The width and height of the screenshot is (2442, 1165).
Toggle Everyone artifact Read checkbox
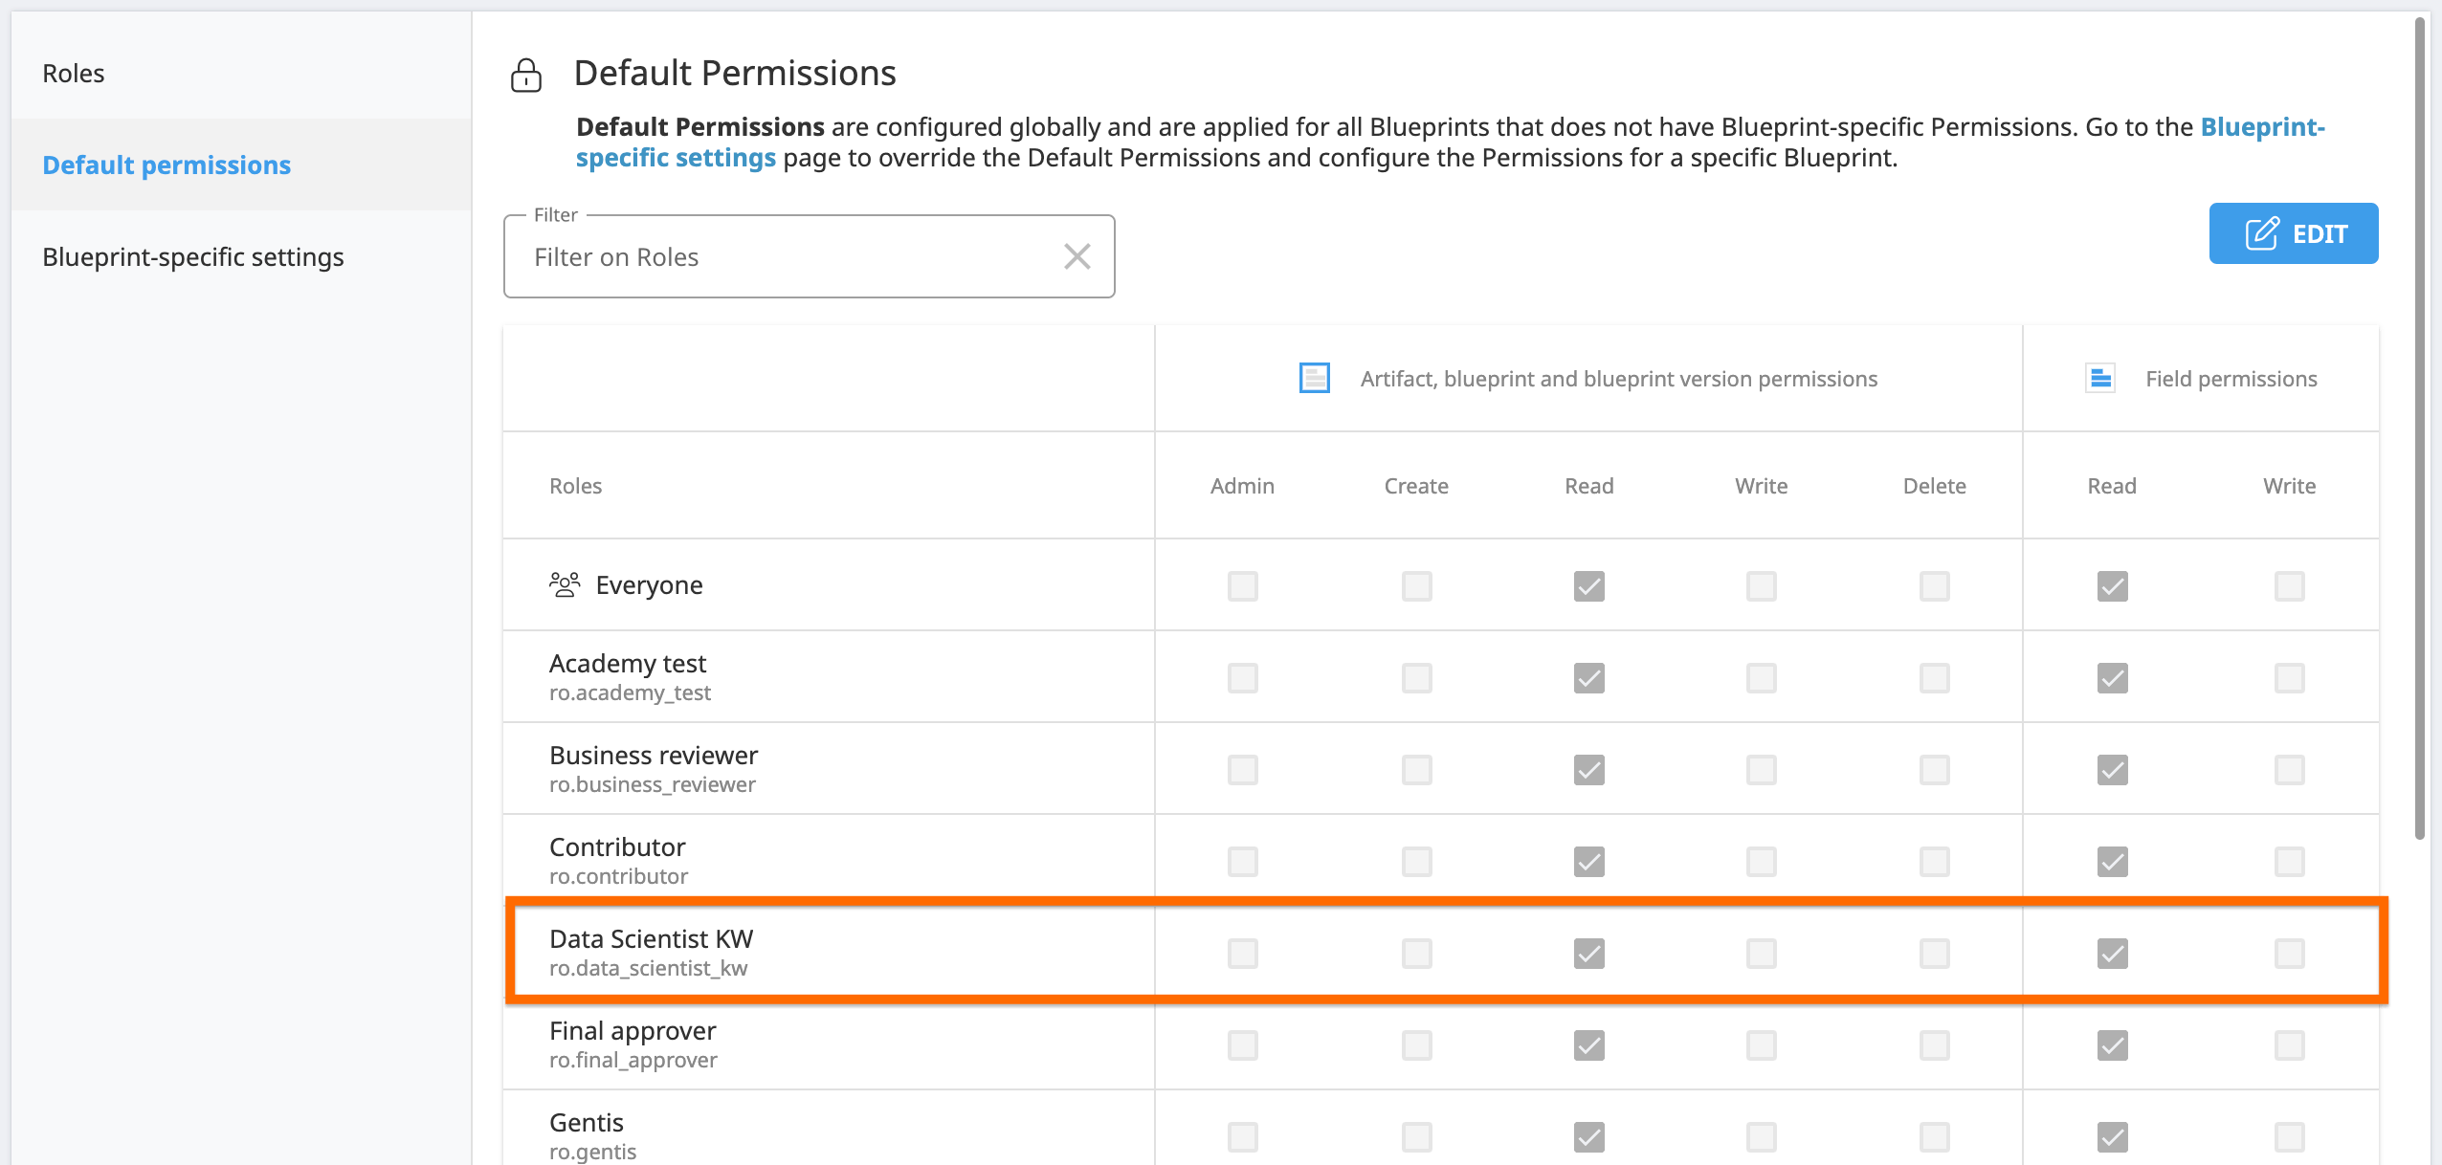tap(1589, 586)
